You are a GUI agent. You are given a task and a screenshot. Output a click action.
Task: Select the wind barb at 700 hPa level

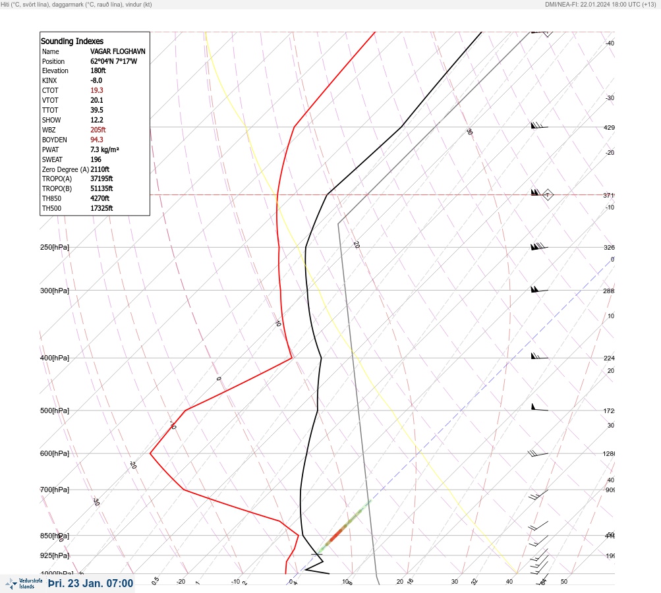point(538,494)
